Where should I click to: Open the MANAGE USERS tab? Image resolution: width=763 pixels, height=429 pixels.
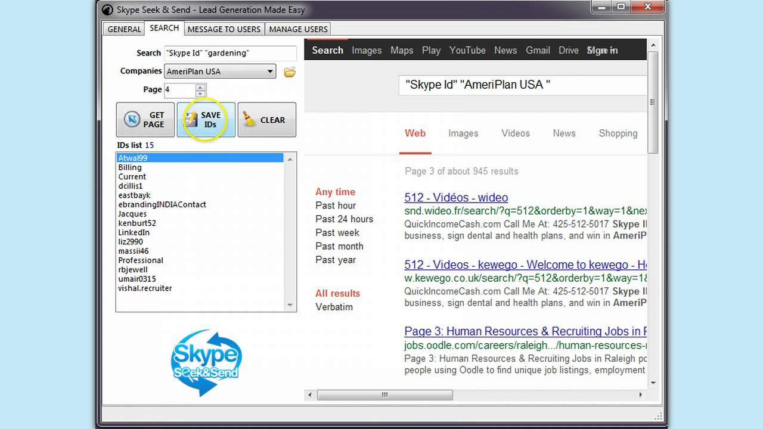298,29
